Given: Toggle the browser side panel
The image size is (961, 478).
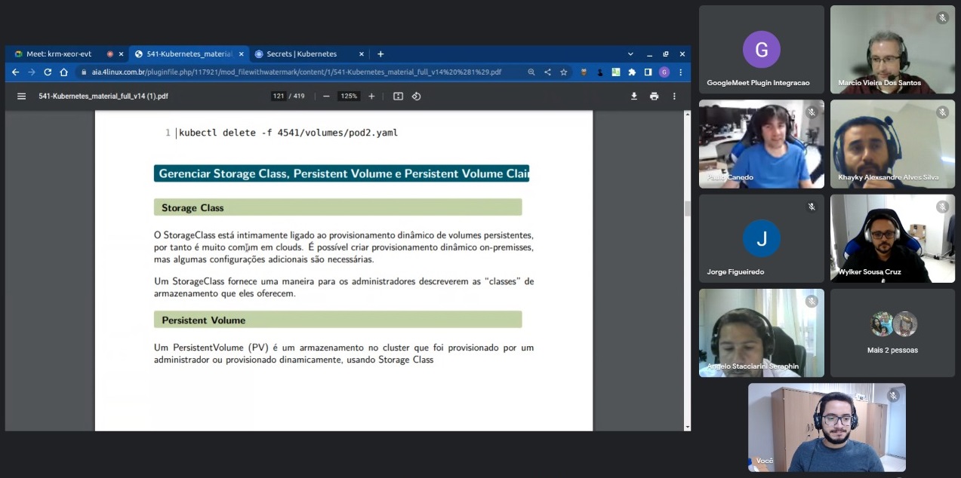Looking at the screenshot, I should pos(648,72).
